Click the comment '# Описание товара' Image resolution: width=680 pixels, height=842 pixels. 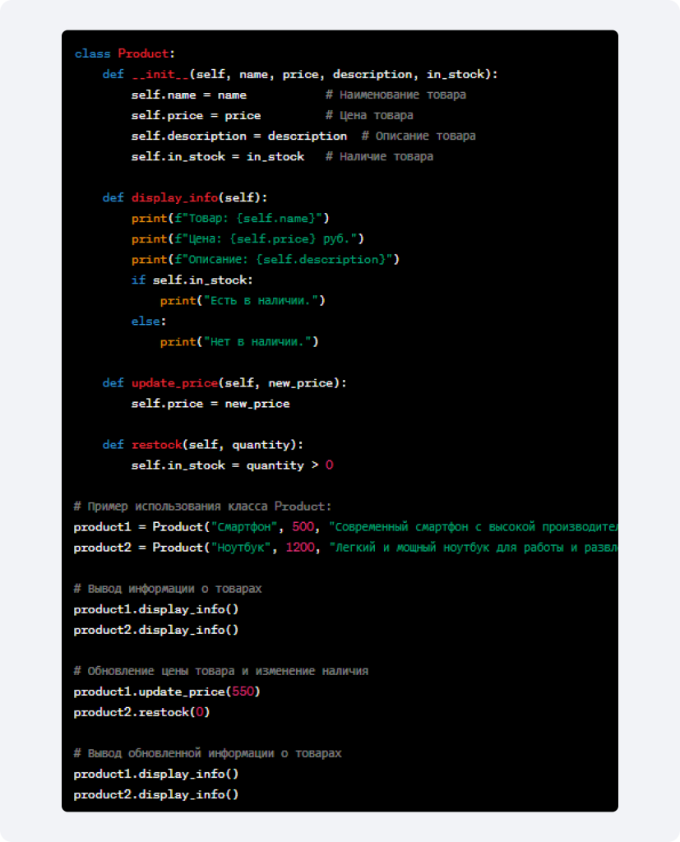[x=419, y=136]
